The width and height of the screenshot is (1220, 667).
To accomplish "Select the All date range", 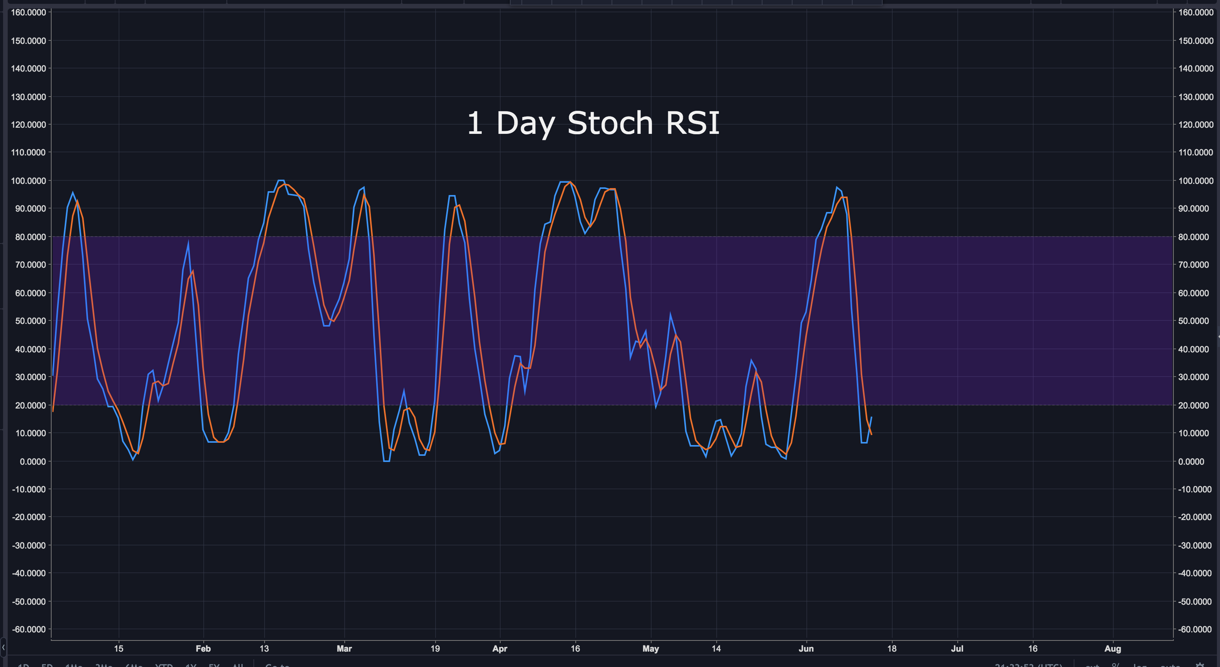I will tap(238, 665).
